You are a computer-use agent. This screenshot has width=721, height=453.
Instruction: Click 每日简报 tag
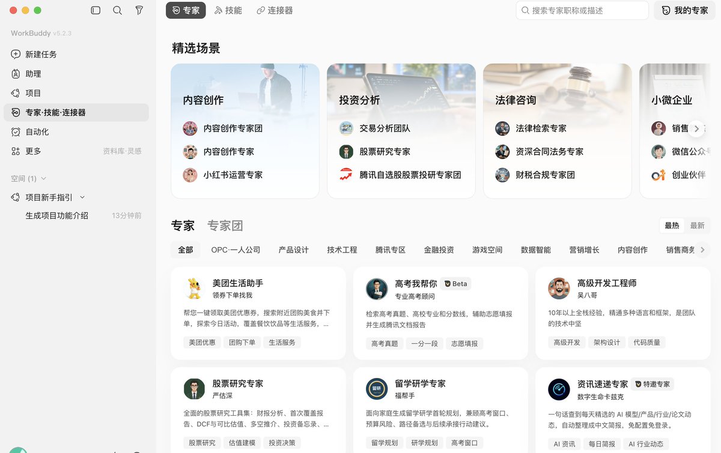pyautogui.click(x=601, y=444)
